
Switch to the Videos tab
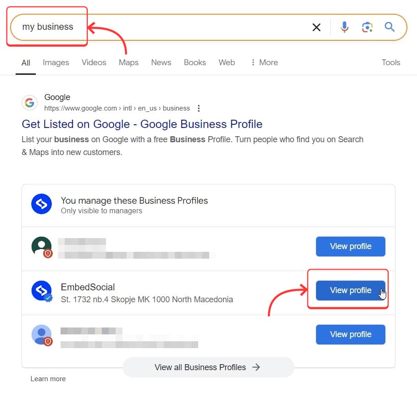coord(94,62)
